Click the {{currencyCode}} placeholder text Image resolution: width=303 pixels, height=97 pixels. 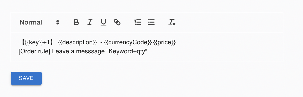point(128,42)
